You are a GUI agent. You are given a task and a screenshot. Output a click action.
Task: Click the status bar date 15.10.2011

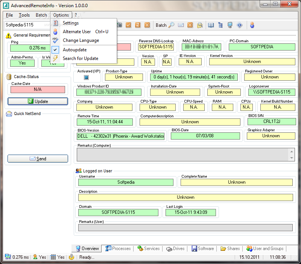tap(249, 257)
